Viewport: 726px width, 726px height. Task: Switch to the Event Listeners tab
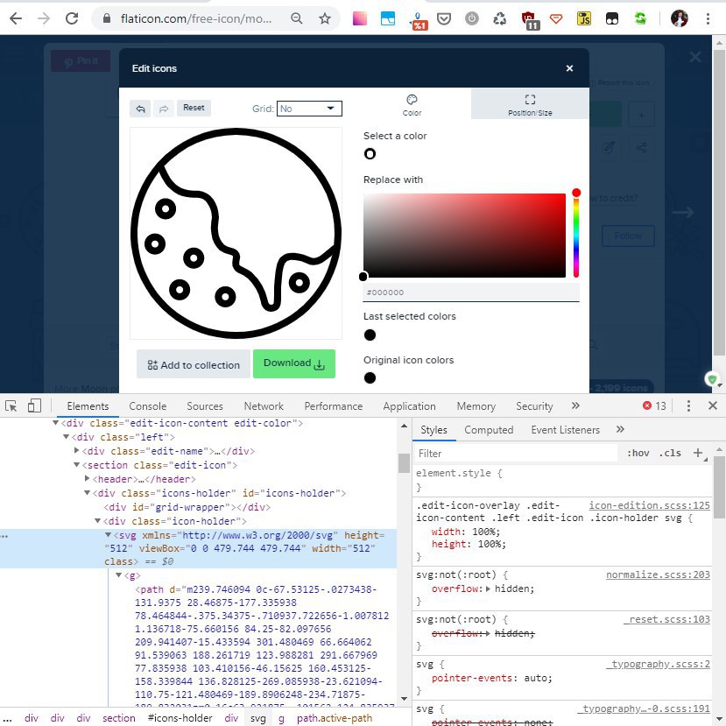(566, 430)
